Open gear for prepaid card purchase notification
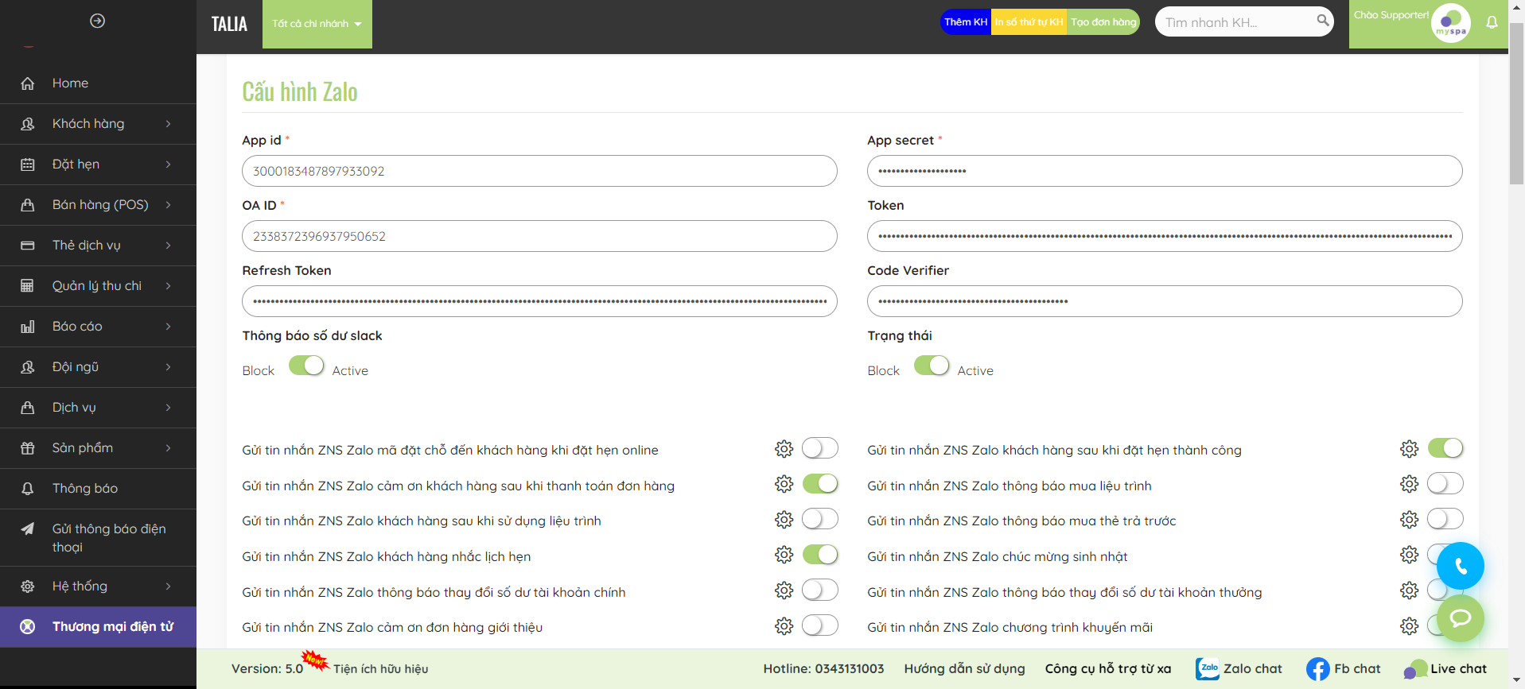Image resolution: width=1525 pixels, height=689 pixels. 1409,520
